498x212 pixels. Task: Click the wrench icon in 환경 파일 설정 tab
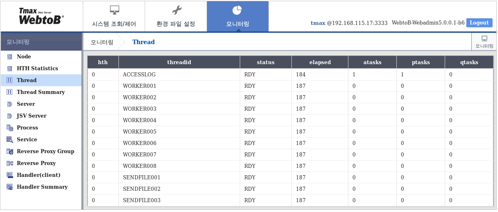click(x=176, y=10)
